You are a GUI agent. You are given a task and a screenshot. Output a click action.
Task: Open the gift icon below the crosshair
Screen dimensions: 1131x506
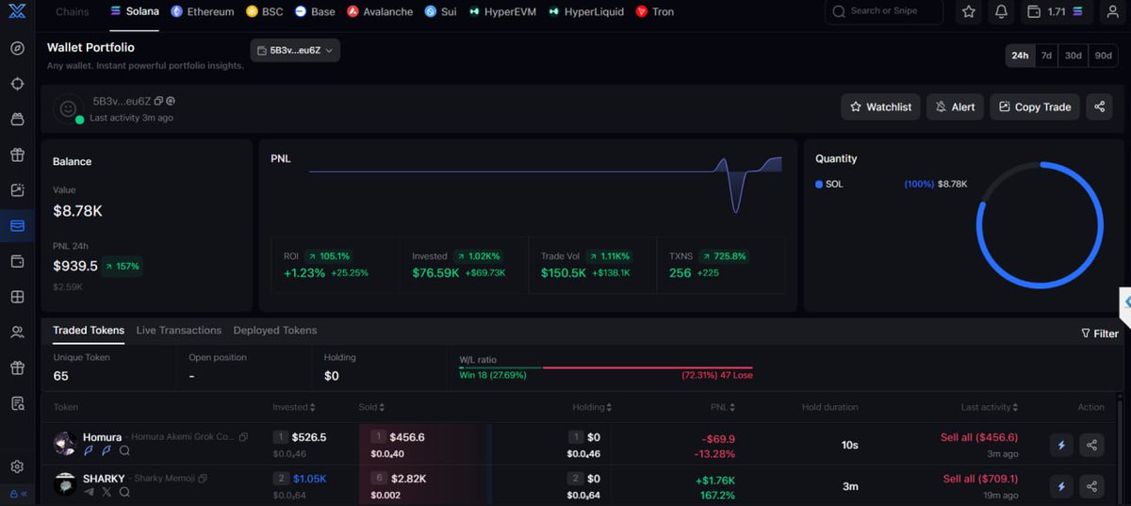pos(17,155)
